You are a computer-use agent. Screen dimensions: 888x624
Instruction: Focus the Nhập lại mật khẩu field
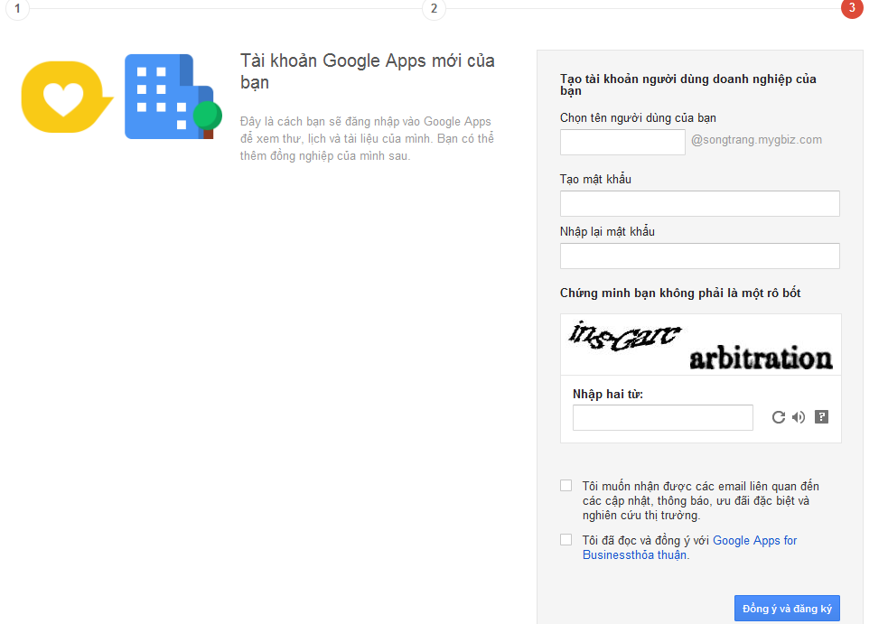(x=699, y=256)
